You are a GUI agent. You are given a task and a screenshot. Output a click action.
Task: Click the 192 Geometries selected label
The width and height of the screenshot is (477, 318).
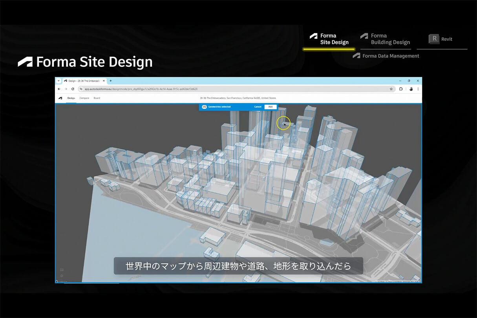point(216,107)
